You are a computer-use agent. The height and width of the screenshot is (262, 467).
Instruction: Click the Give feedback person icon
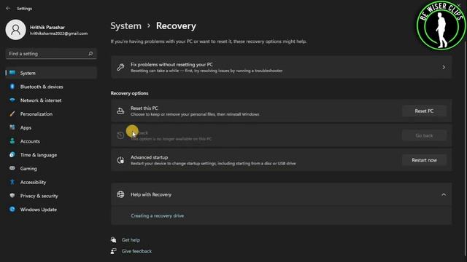[114, 251]
